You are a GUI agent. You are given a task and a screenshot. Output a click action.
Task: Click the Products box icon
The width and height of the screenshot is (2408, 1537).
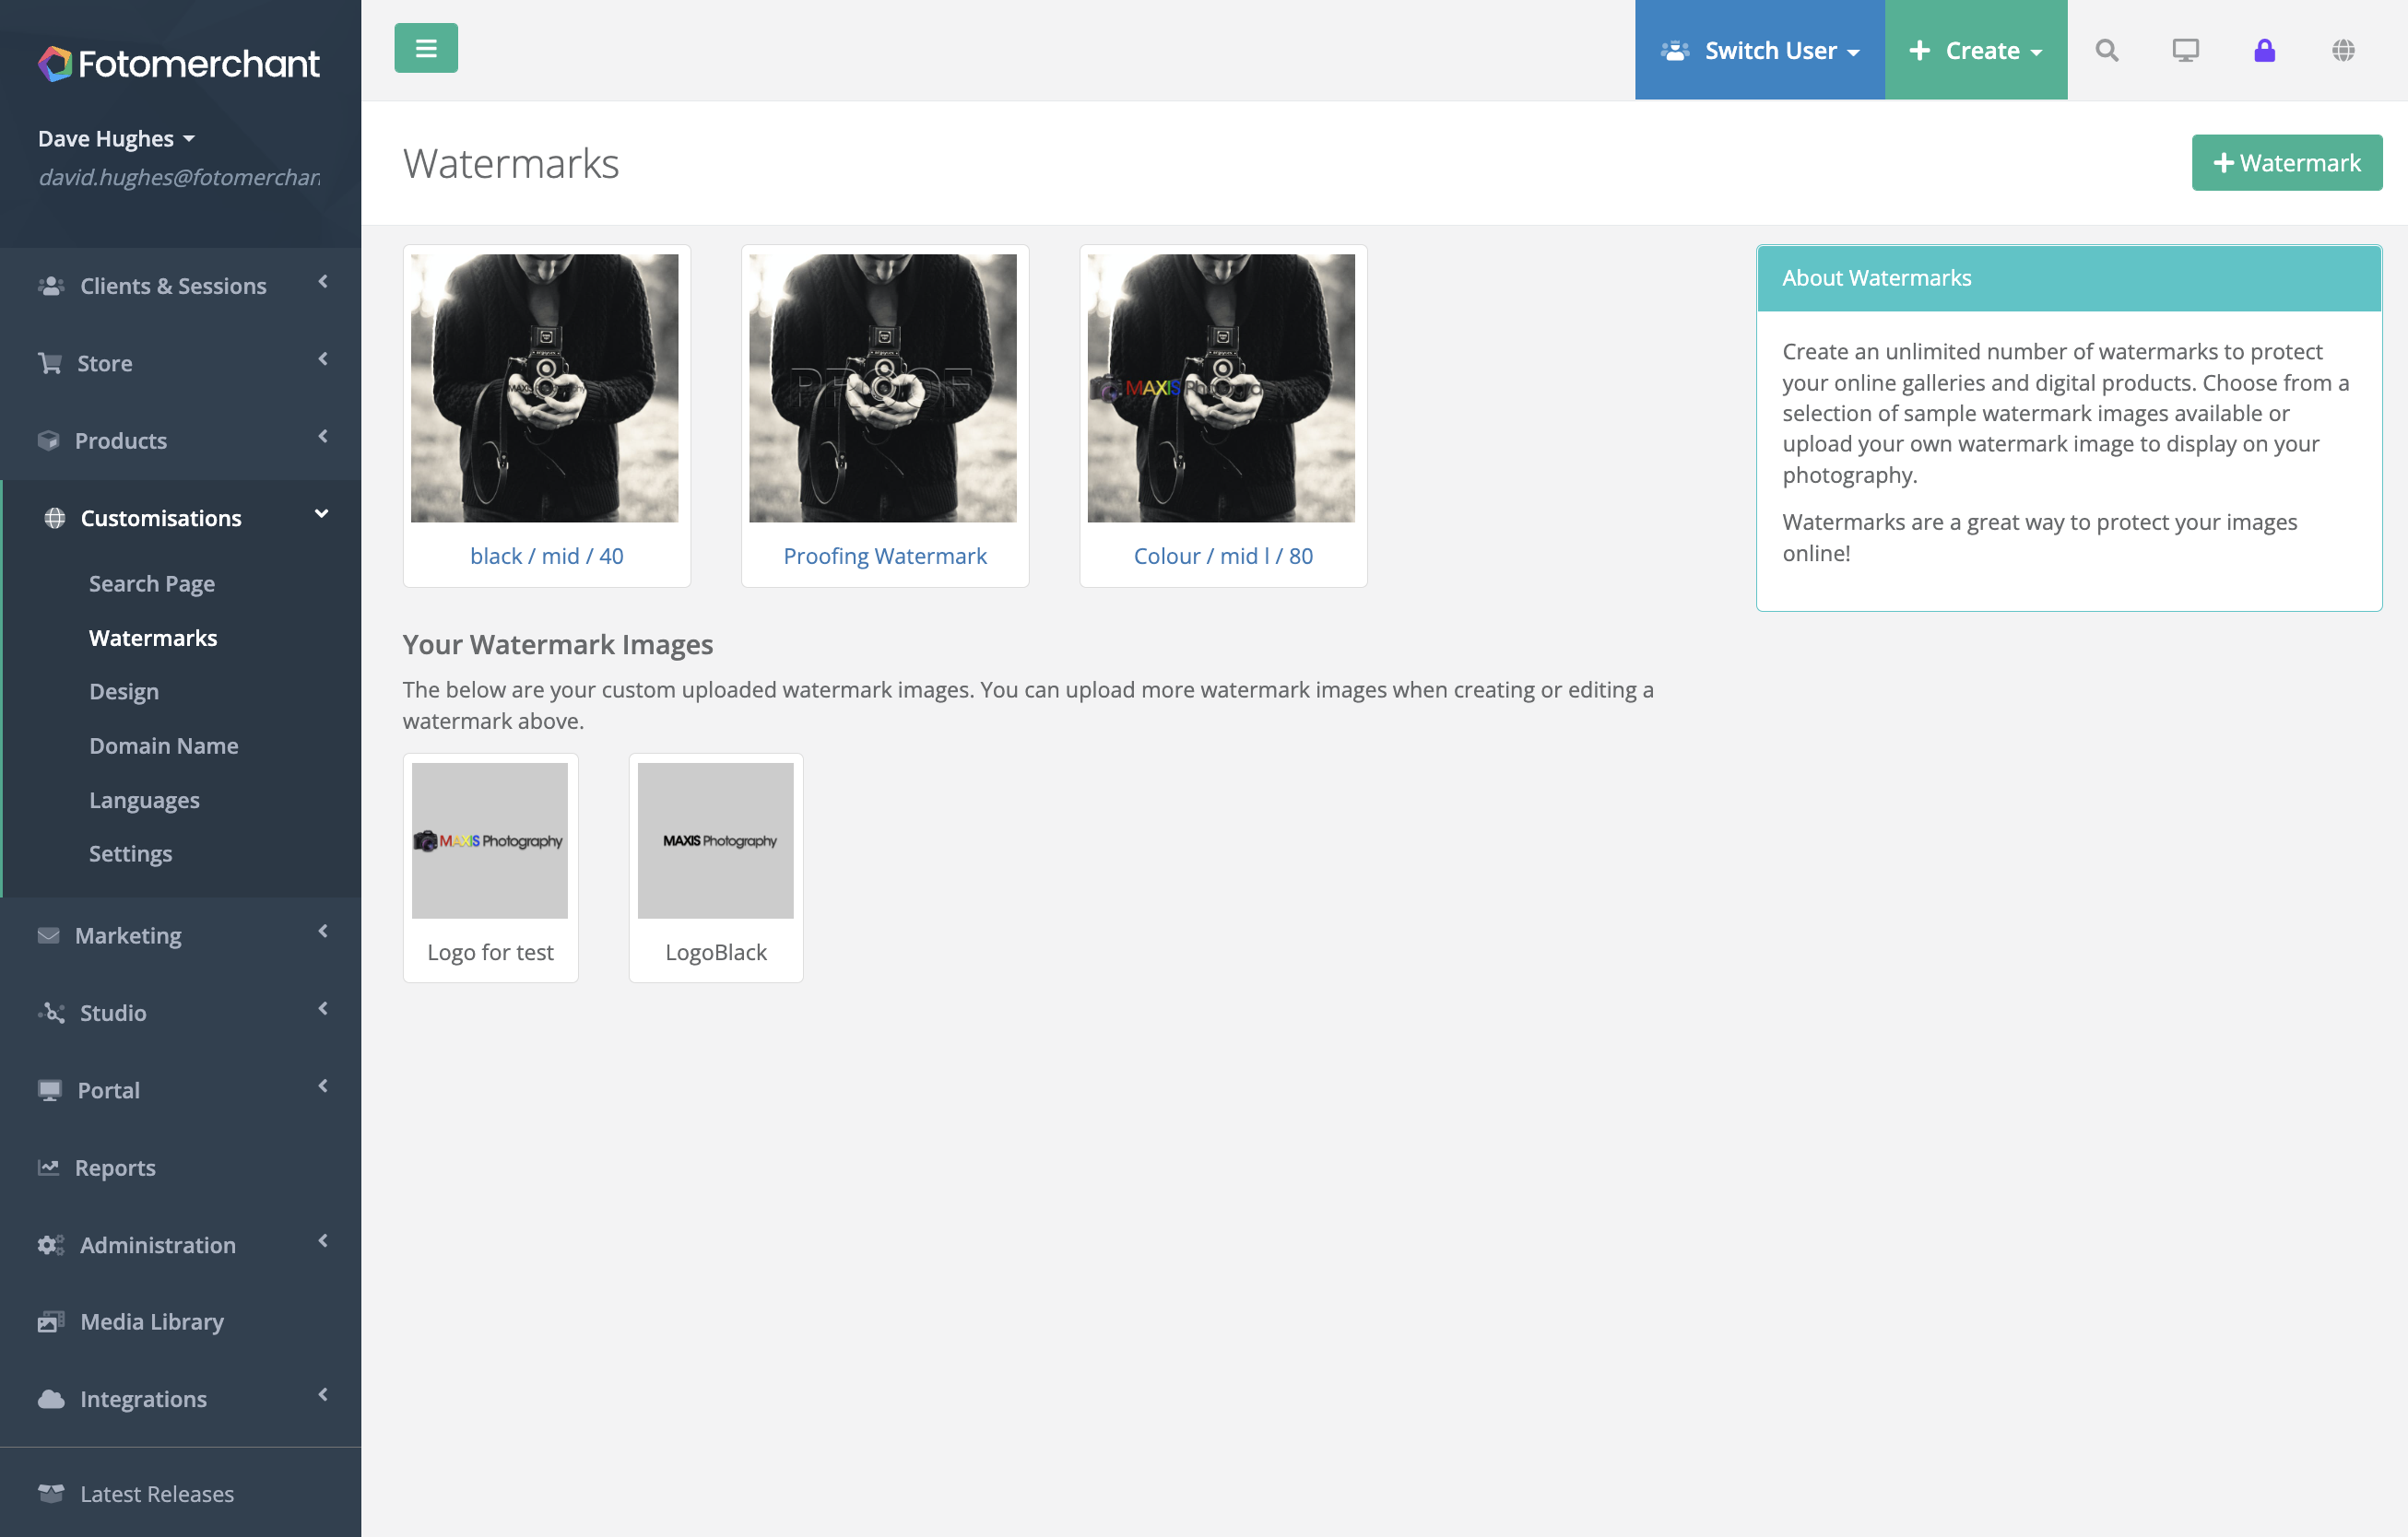48,440
